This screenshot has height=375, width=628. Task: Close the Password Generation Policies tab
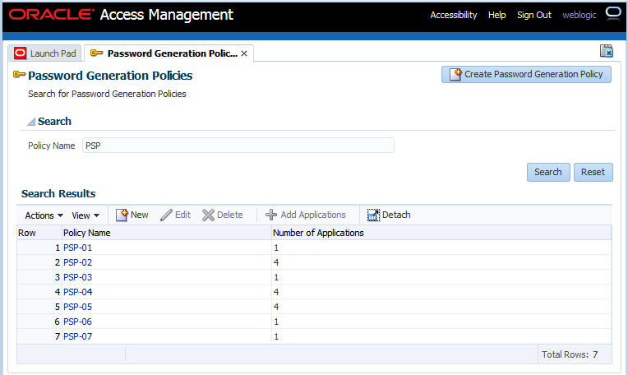point(244,53)
